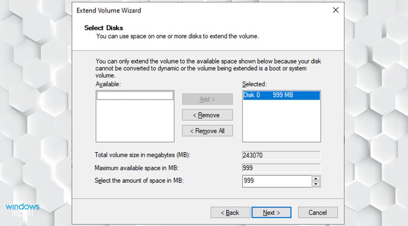Click the Available label above the list

point(109,84)
